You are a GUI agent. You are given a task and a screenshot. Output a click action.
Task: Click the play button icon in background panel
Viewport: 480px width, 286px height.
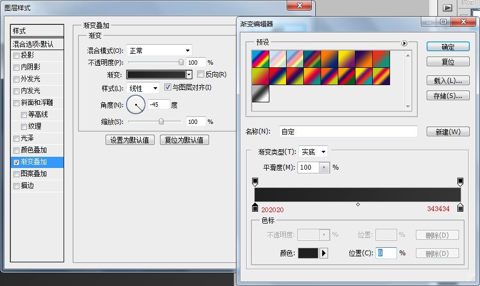pos(447,8)
